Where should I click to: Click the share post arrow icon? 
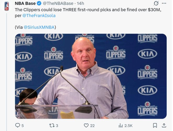(x=164, y=126)
